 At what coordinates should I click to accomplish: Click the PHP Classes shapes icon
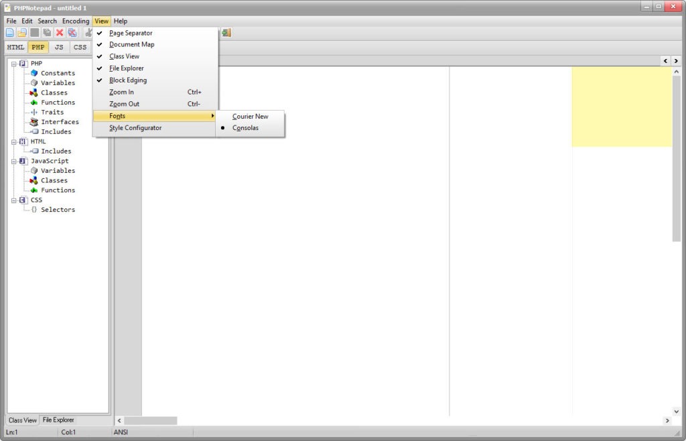click(33, 92)
